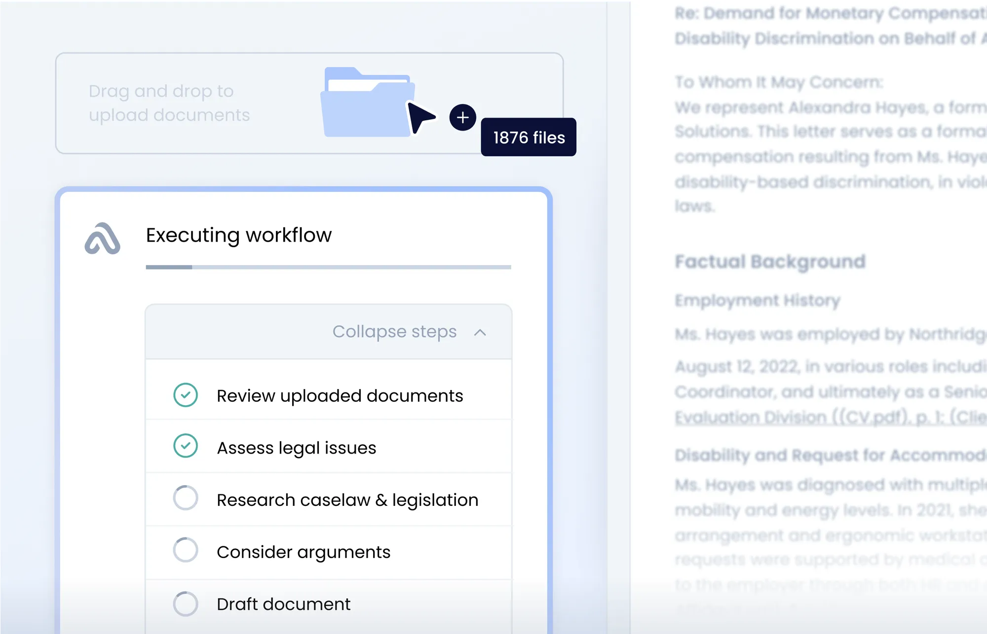The image size is (987, 634).
Task: Click the cursor arrow icon over the folder
Action: click(422, 118)
